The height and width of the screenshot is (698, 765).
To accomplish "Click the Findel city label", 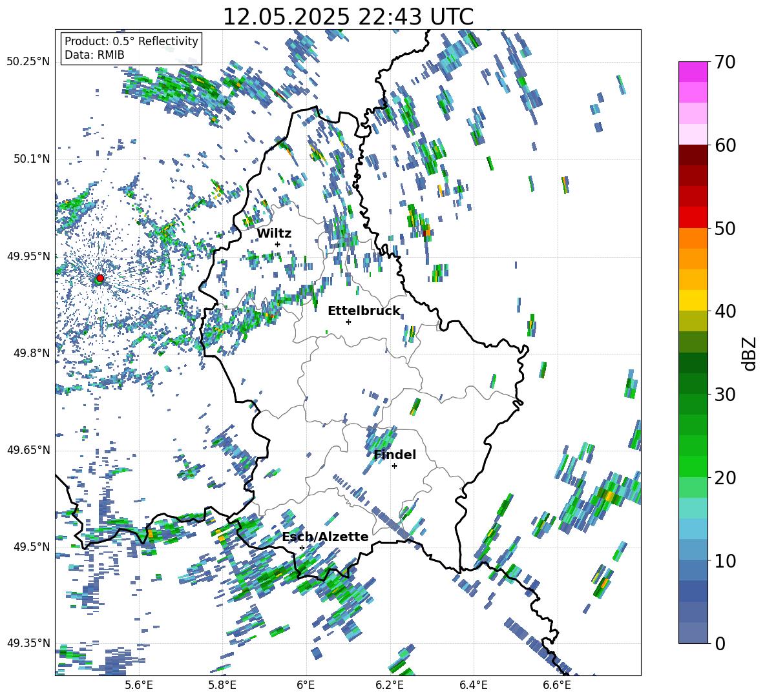I will tap(395, 455).
